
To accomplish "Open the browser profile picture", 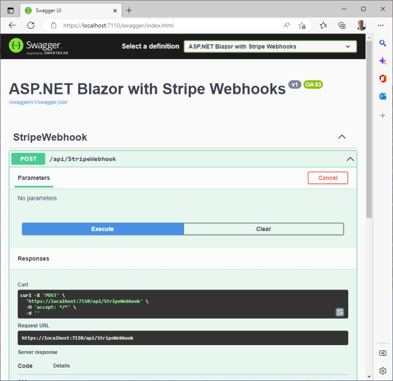I will pyautogui.click(x=361, y=26).
